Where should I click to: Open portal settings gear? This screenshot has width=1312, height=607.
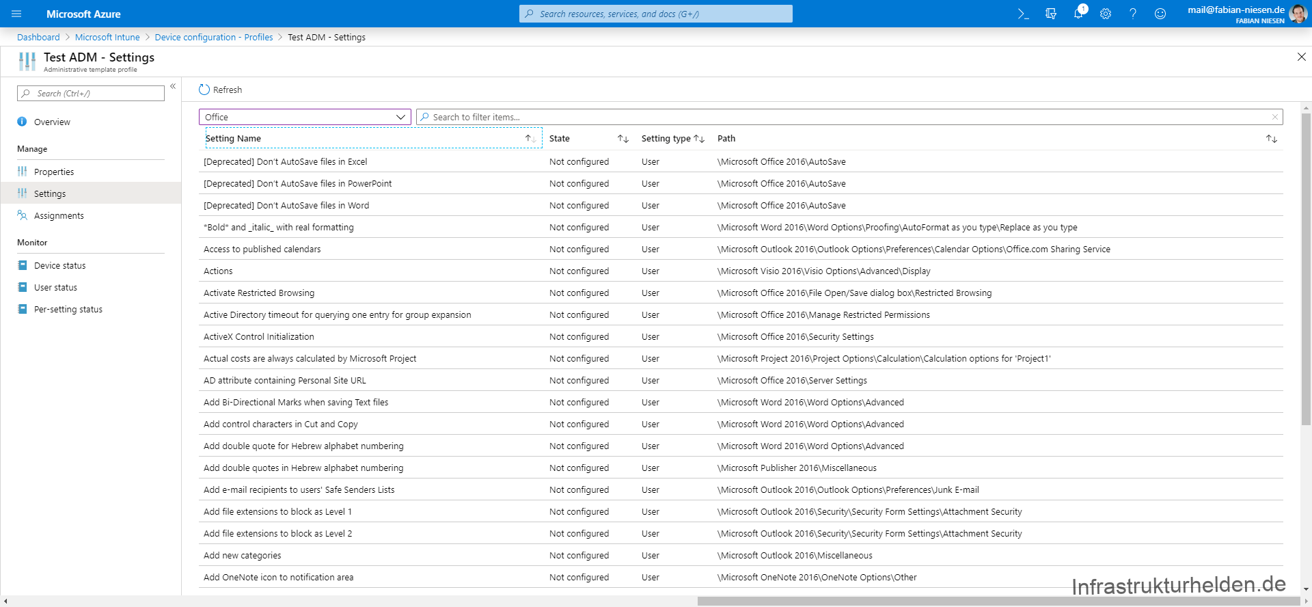[x=1106, y=14]
